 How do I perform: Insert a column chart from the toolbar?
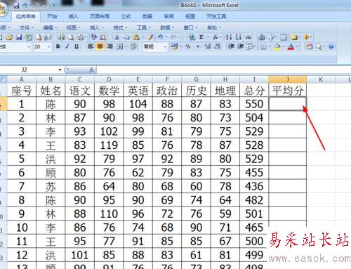[x=262, y=37]
